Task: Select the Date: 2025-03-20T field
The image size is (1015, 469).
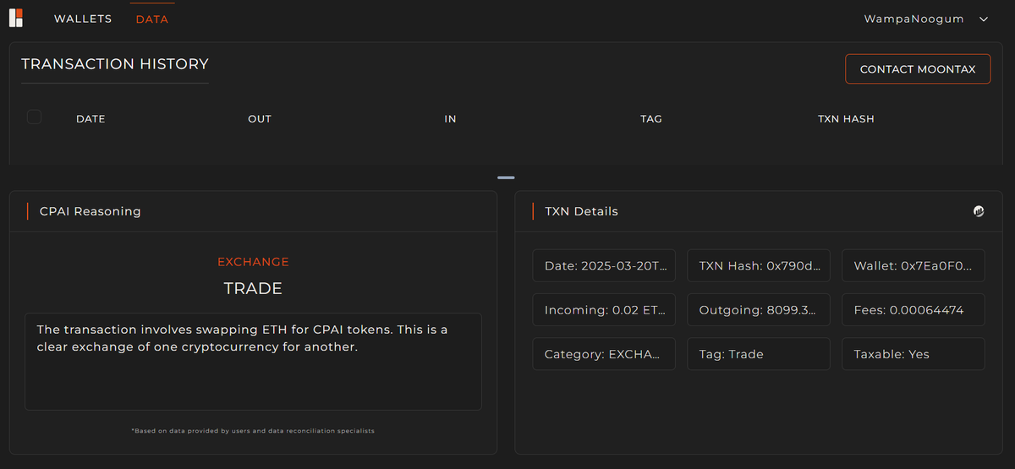Action: [x=605, y=265]
